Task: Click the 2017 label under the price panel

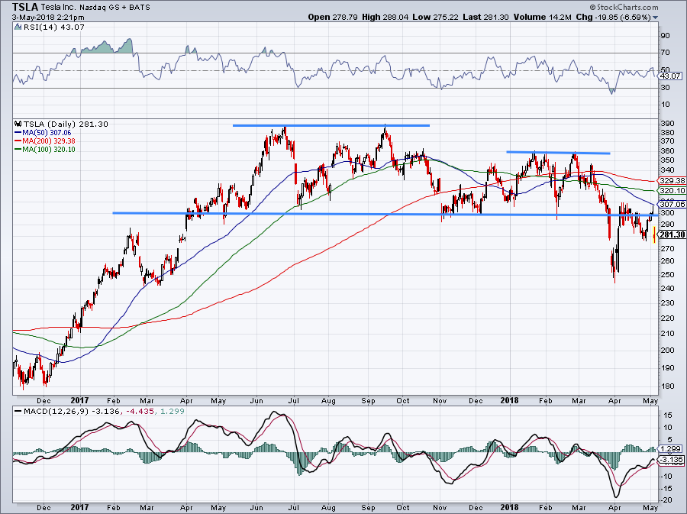Action: (x=79, y=400)
